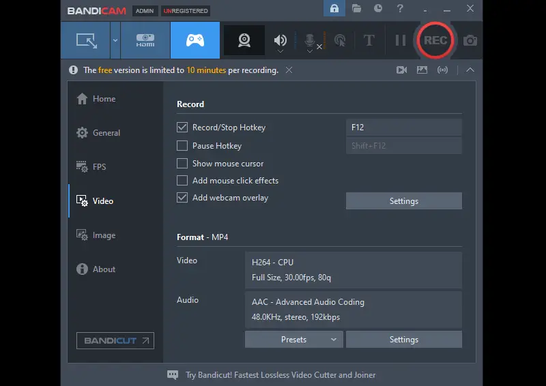Enable the Pause Hotkey checkbox
This screenshot has height=386, width=546.
[x=182, y=145]
